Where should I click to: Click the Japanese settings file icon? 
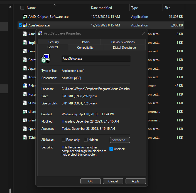tap(25, 69)
